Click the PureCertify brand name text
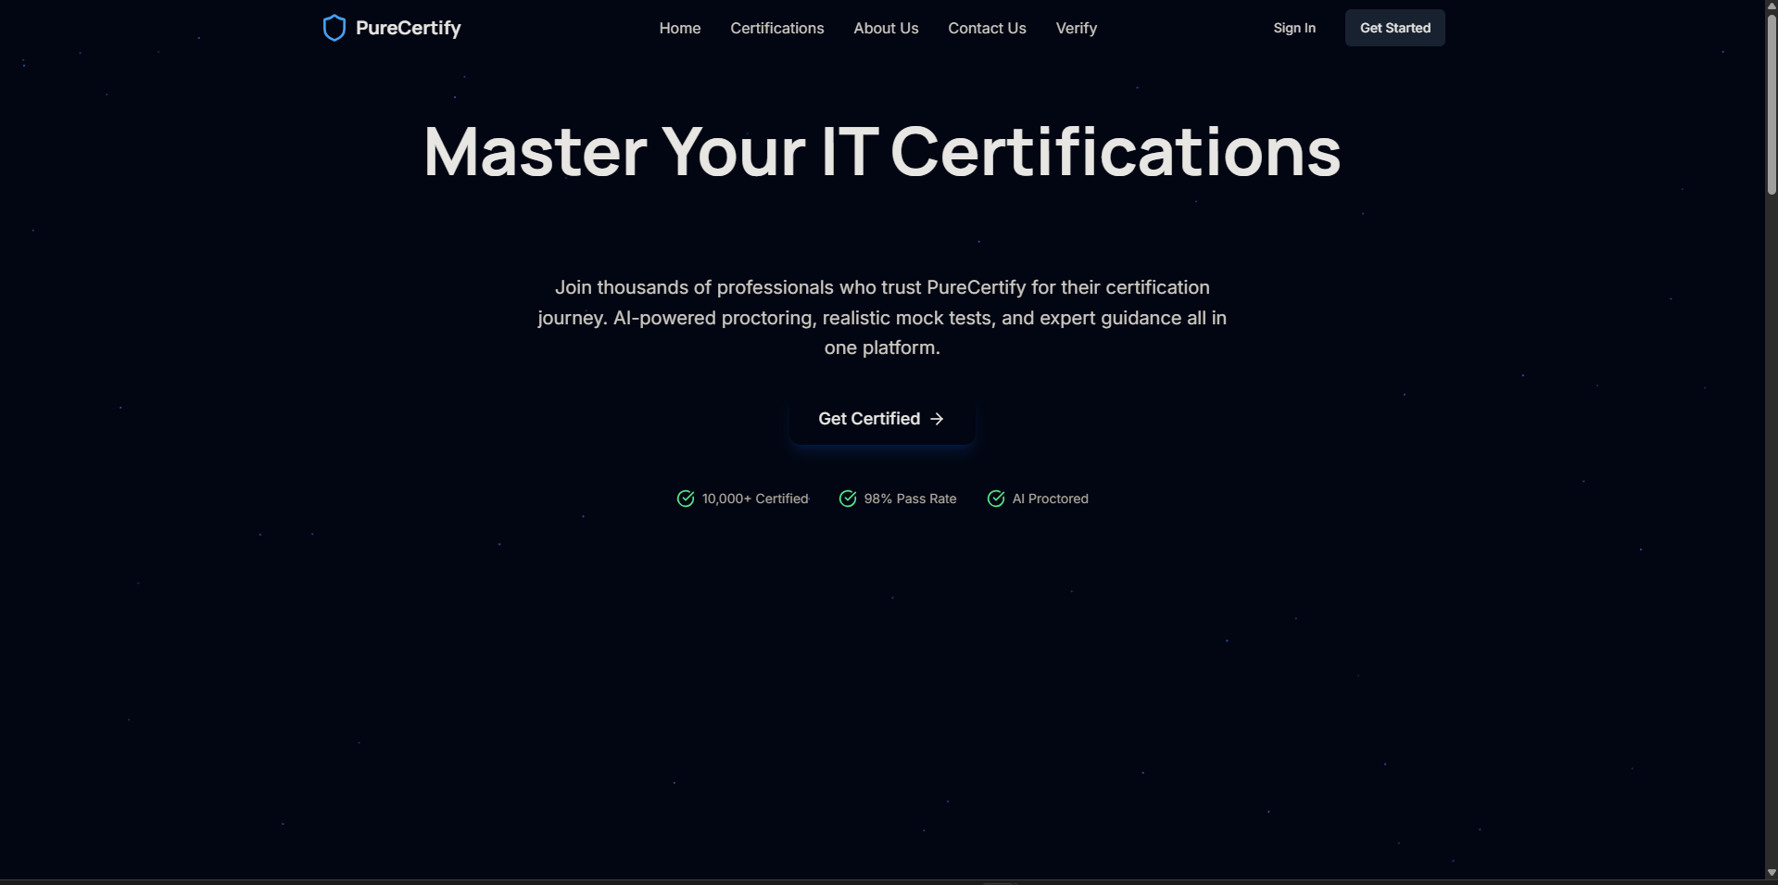 point(408,28)
